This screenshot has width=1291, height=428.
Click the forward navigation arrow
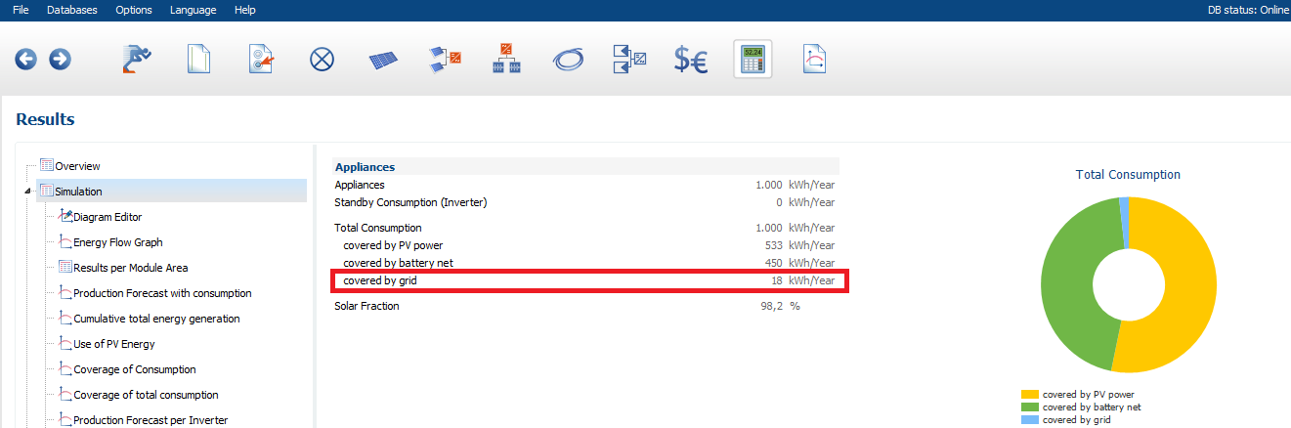click(x=60, y=60)
